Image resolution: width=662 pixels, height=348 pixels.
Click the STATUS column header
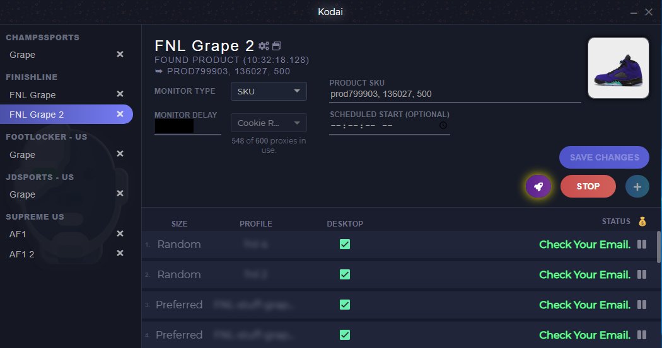pyautogui.click(x=616, y=221)
